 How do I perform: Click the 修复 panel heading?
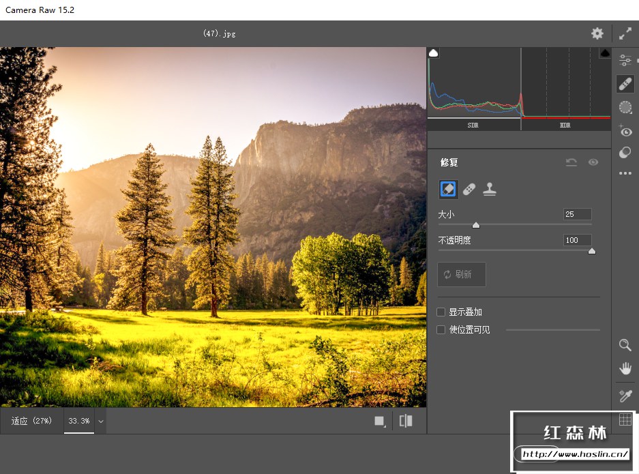(x=449, y=162)
